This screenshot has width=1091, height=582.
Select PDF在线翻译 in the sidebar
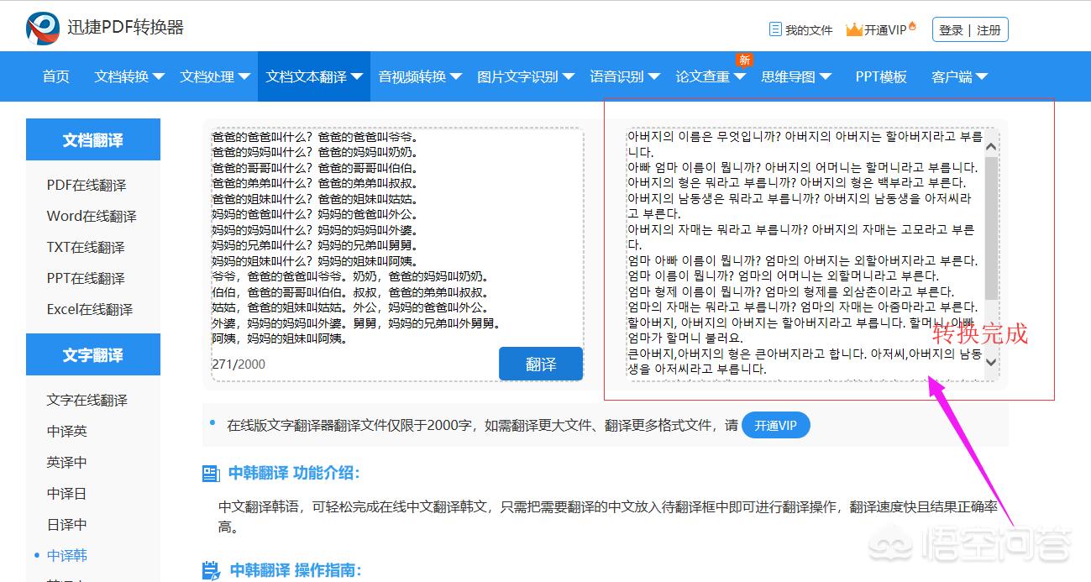click(87, 185)
